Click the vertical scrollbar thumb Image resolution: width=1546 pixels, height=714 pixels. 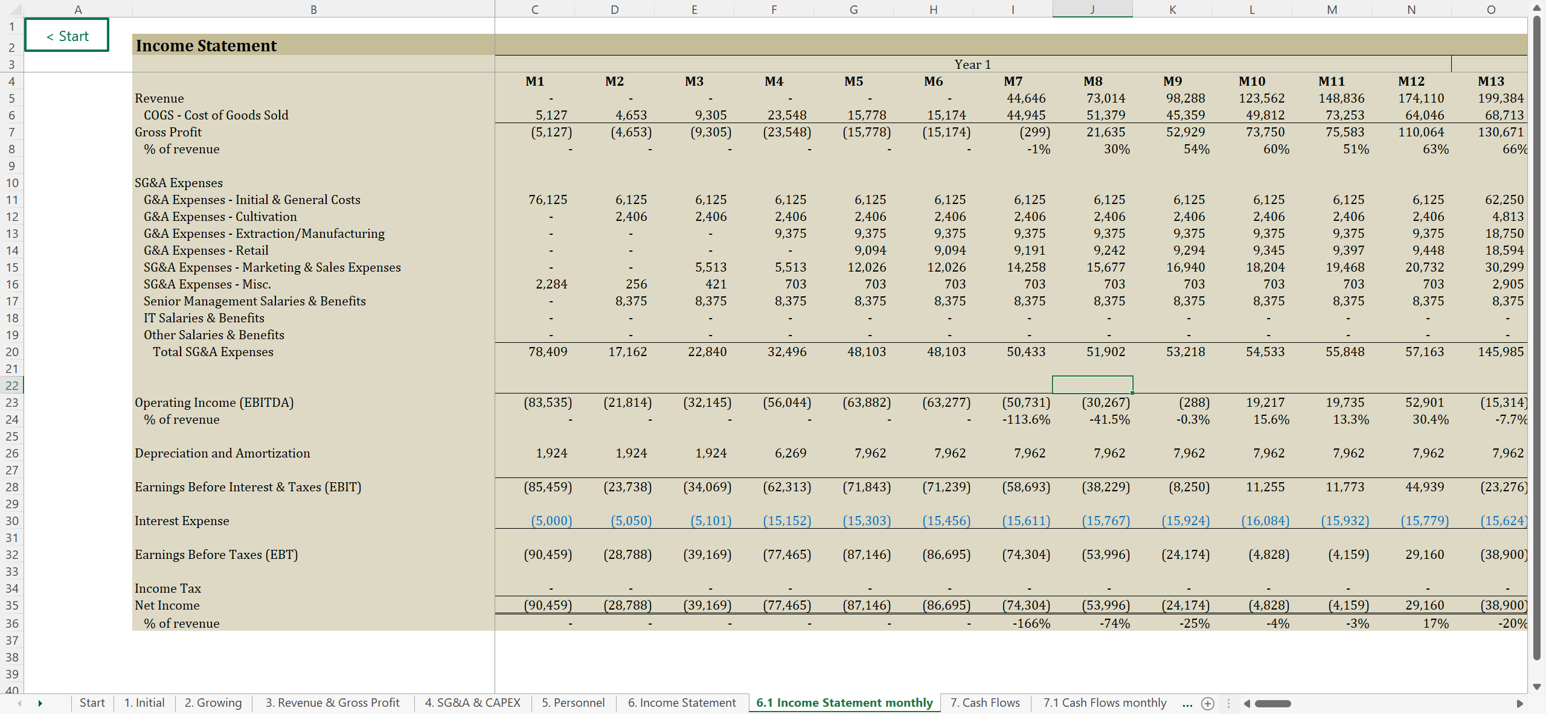(1536, 338)
